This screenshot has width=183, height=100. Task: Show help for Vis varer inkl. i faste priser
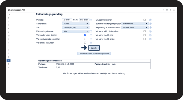pos(150,31)
